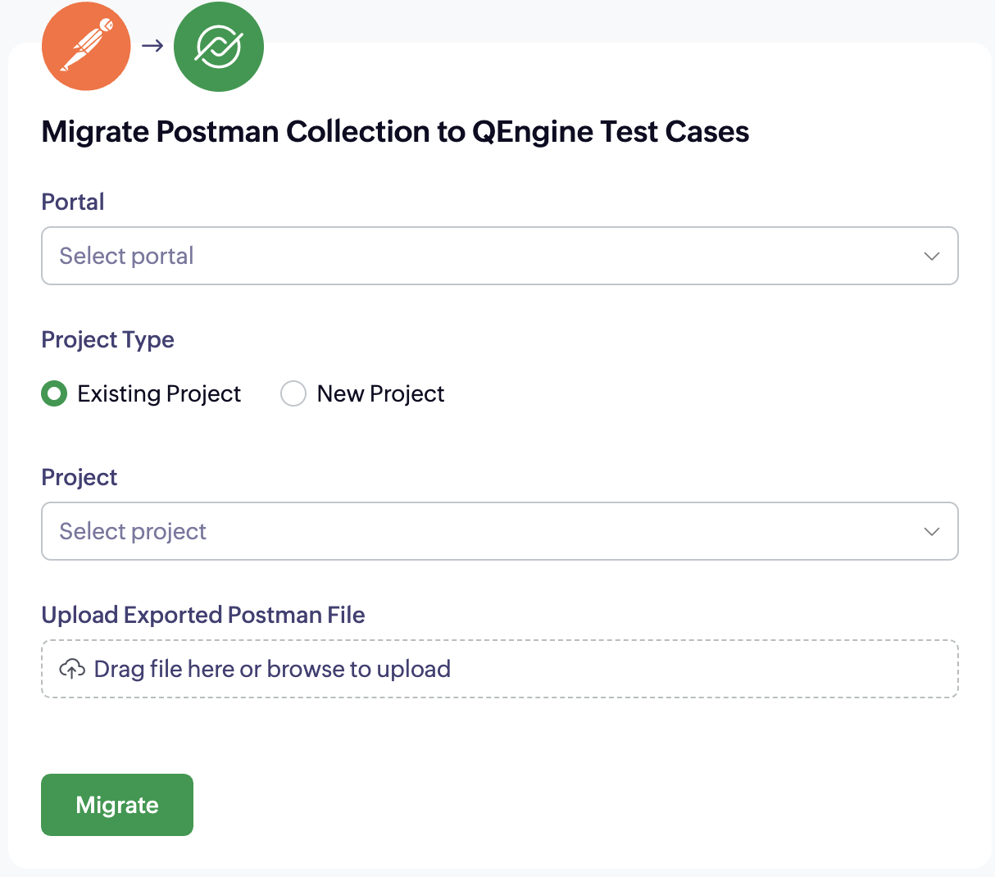
Task: Click the "Upload Exported Postman File" label
Action: coord(203,615)
